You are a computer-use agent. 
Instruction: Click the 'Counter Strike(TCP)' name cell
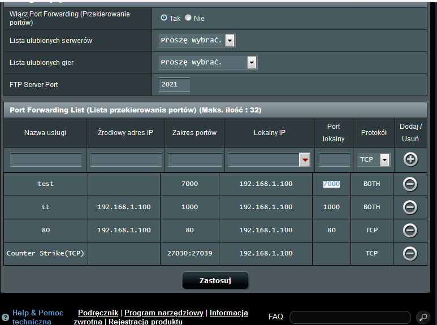click(x=45, y=253)
